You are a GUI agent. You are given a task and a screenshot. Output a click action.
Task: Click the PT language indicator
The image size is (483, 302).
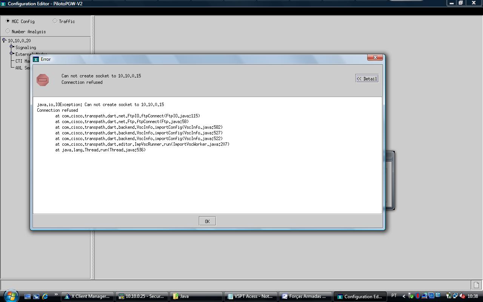click(x=394, y=296)
